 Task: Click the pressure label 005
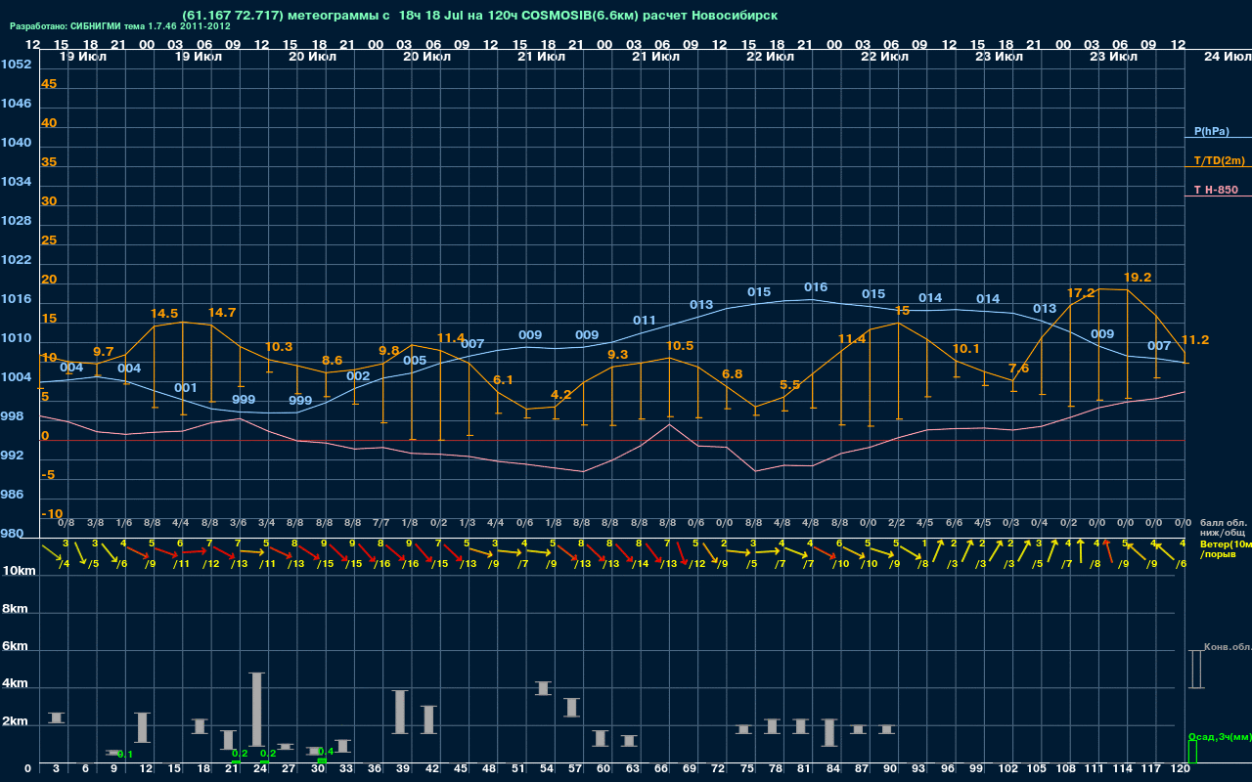pos(415,361)
